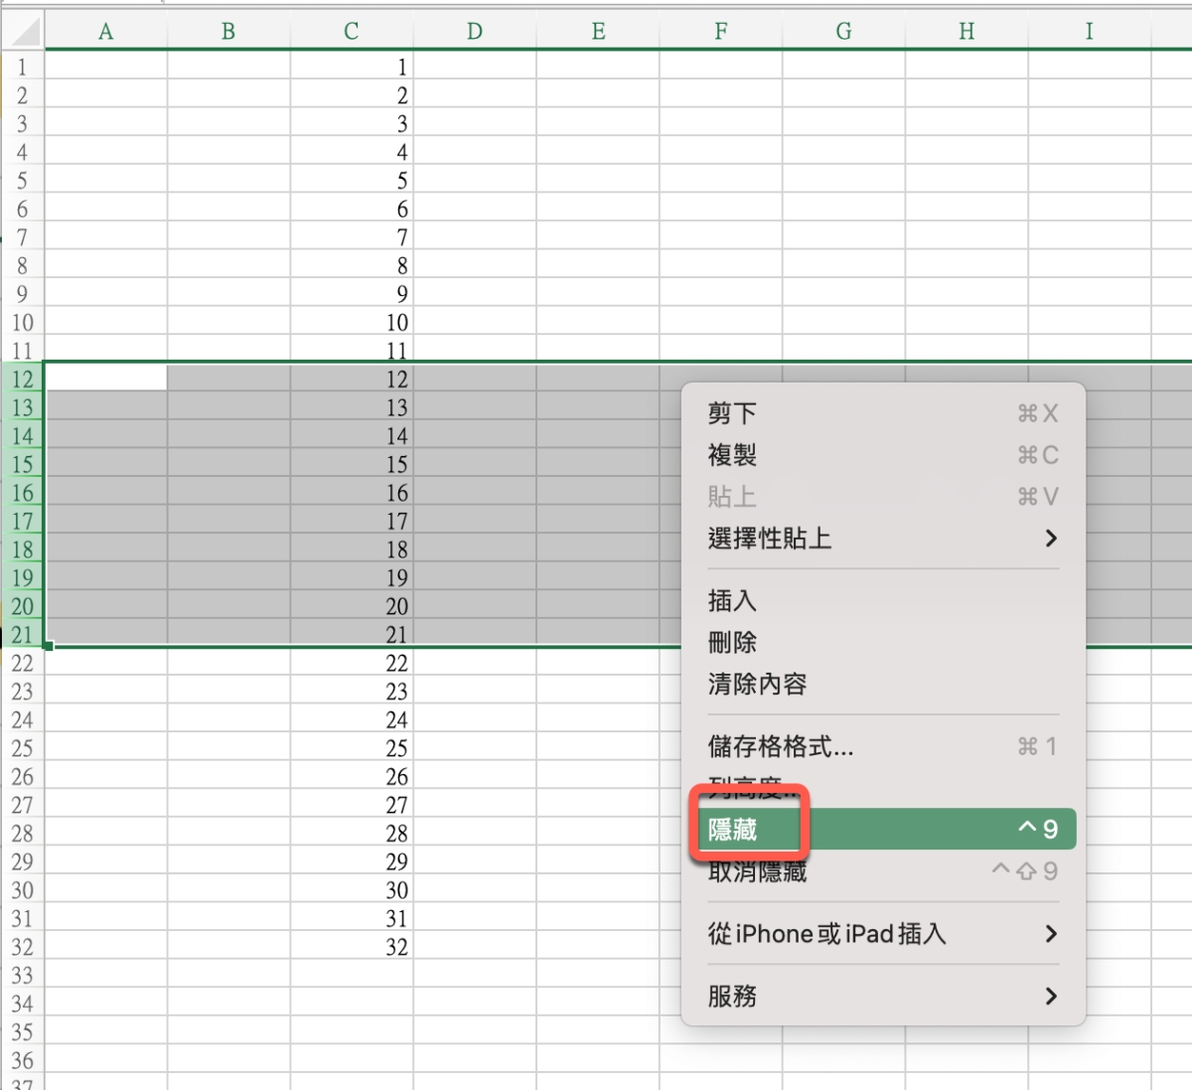Click cell C12 containing 12

click(x=352, y=380)
